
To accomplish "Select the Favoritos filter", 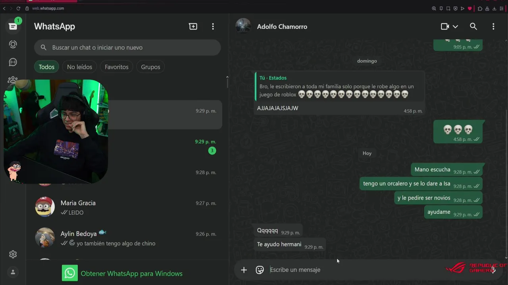I will (117, 67).
